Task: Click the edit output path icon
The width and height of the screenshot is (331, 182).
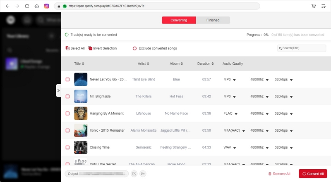Action: tap(134, 174)
